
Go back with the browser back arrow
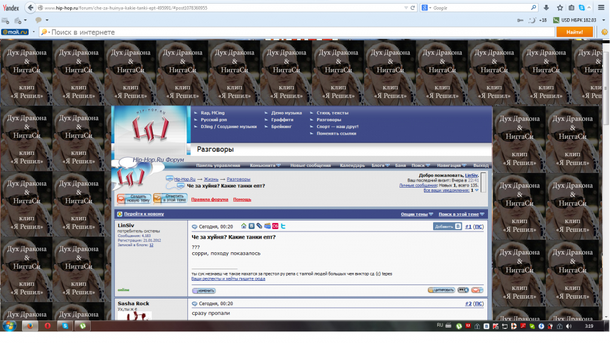pyautogui.click(x=30, y=8)
